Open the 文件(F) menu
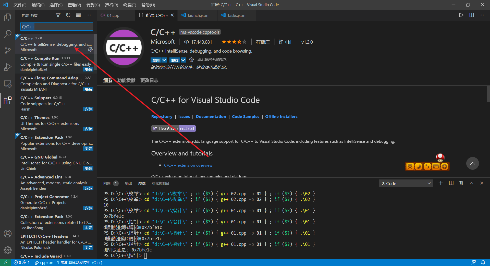 coord(20,5)
